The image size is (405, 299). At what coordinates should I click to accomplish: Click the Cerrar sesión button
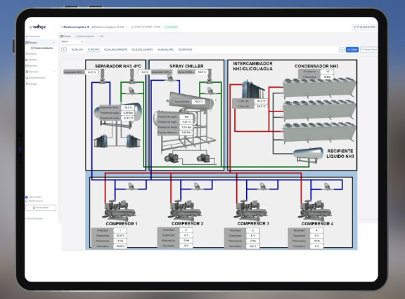[41, 208]
